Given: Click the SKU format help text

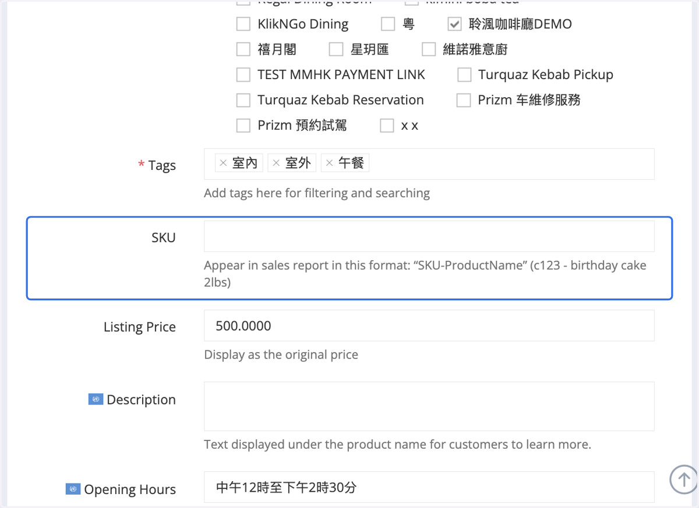Looking at the screenshot, I should tap(425, 274).
